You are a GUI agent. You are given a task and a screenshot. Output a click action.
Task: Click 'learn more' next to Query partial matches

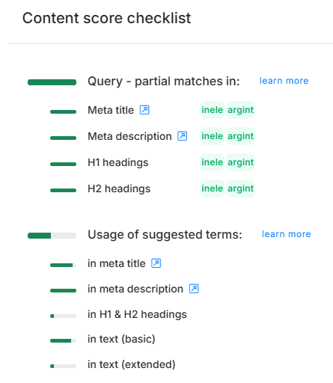284,81
